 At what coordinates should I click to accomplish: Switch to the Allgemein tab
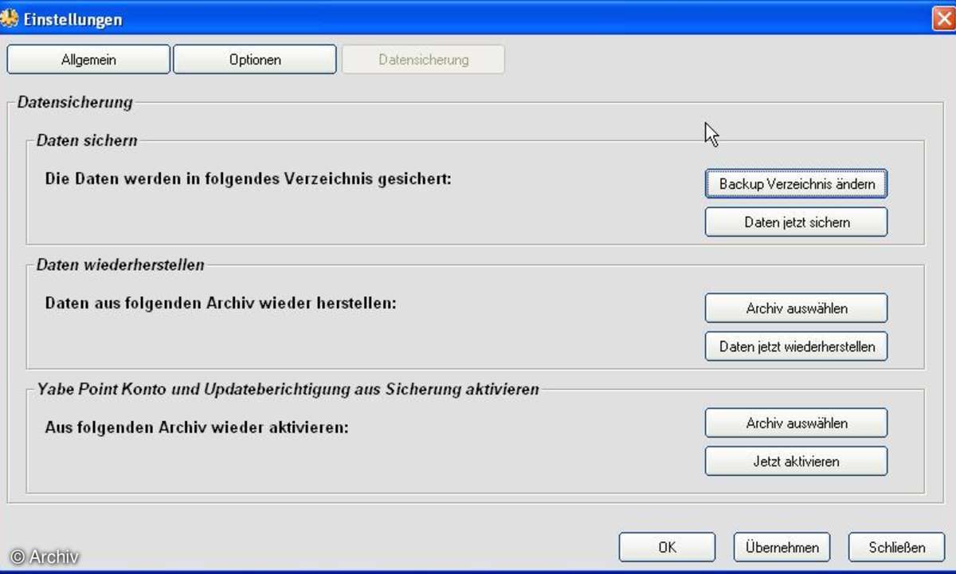tap(88, 60)
